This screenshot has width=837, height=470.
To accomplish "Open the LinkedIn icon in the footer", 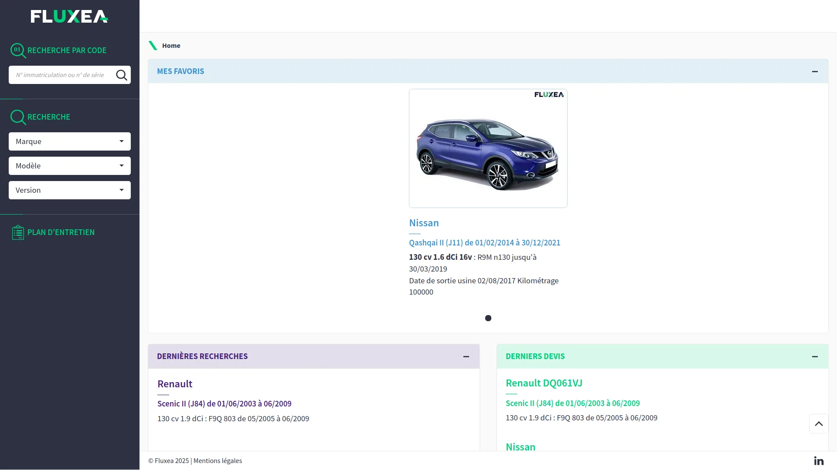I will (x=819, y=460).
